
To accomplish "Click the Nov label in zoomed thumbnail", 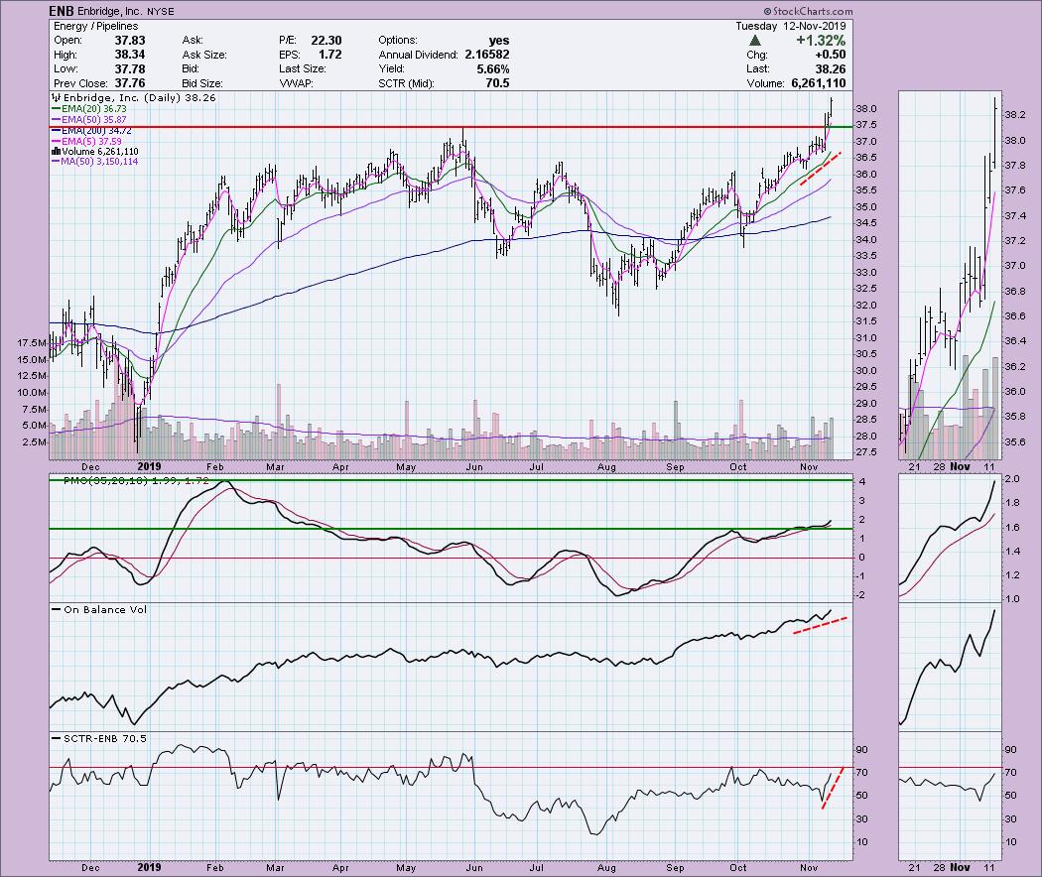I will click(x=959, y=464).
